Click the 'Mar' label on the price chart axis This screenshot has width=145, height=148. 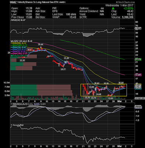[x=120, y=101]
